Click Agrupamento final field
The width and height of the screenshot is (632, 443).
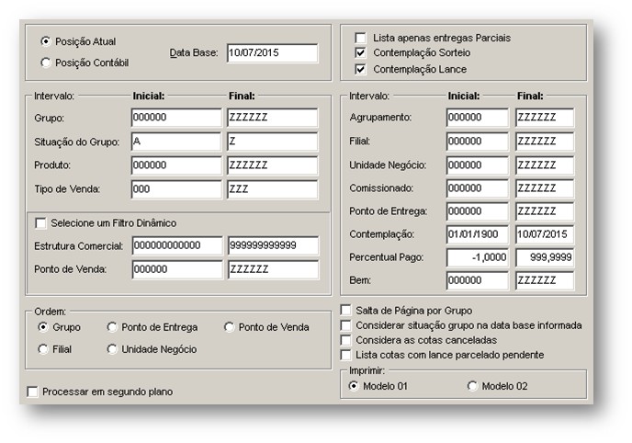pyautogui.click(x=545, y=118)
